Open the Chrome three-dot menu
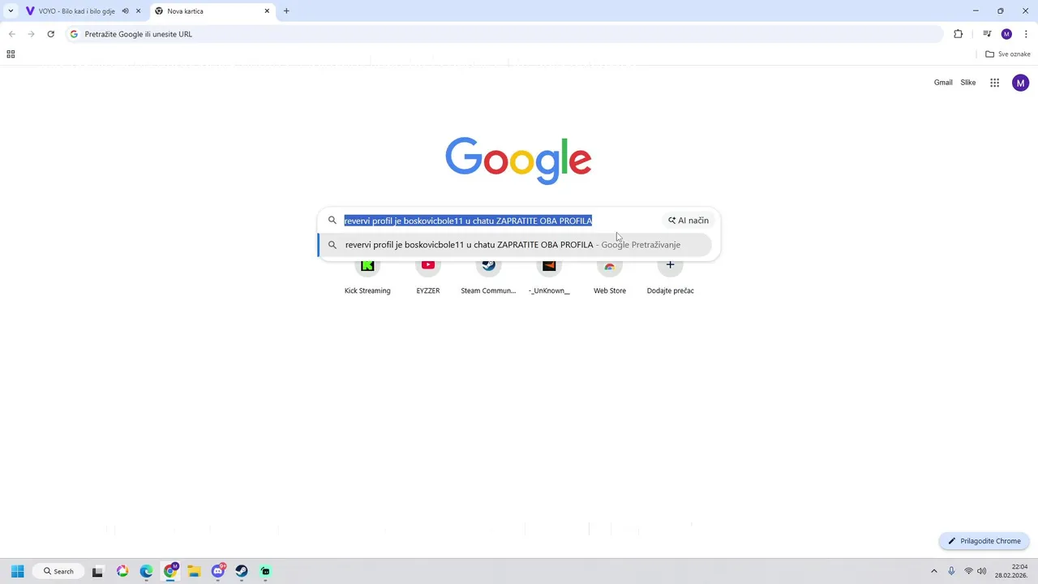This screenshot has height=584, width=1038. (1026, 34)
